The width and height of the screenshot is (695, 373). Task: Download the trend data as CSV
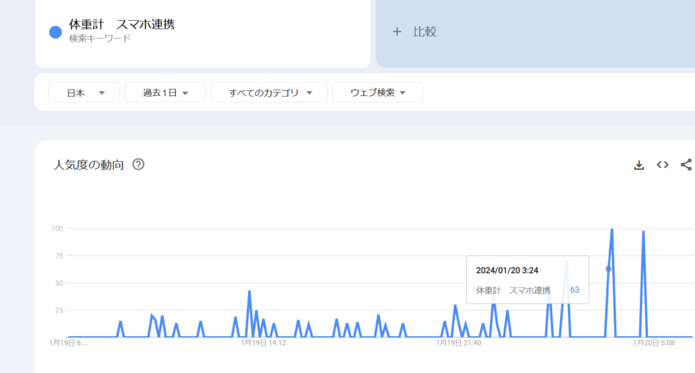pyautogui.click(x=639, y=165)
